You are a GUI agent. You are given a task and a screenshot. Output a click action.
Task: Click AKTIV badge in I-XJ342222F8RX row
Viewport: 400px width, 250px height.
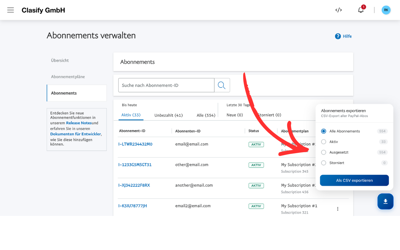256,186
